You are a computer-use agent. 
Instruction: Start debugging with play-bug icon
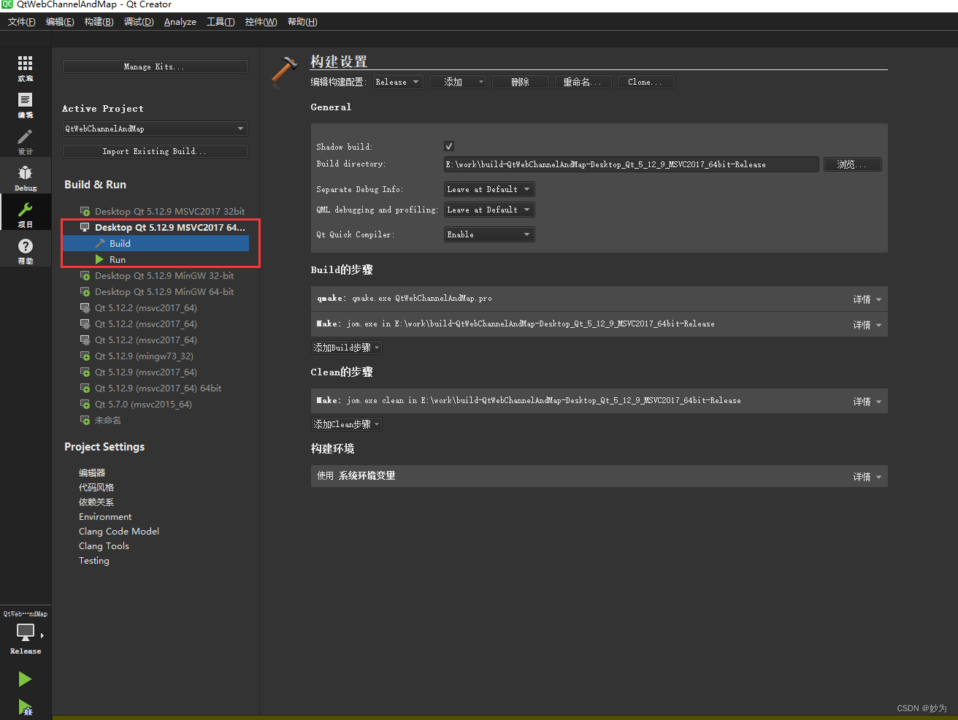tap(25, 707)
